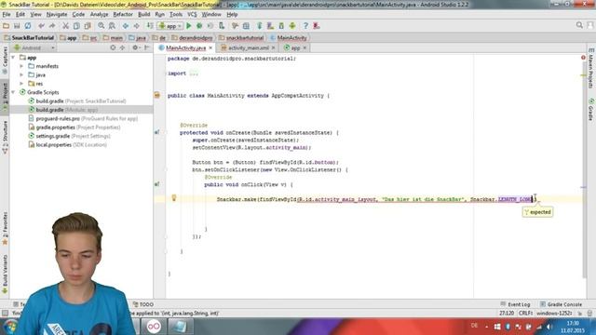Navigate Back with the left arrow icon
The height and width of the screenshot is (335, 596).
coord(126,26)
